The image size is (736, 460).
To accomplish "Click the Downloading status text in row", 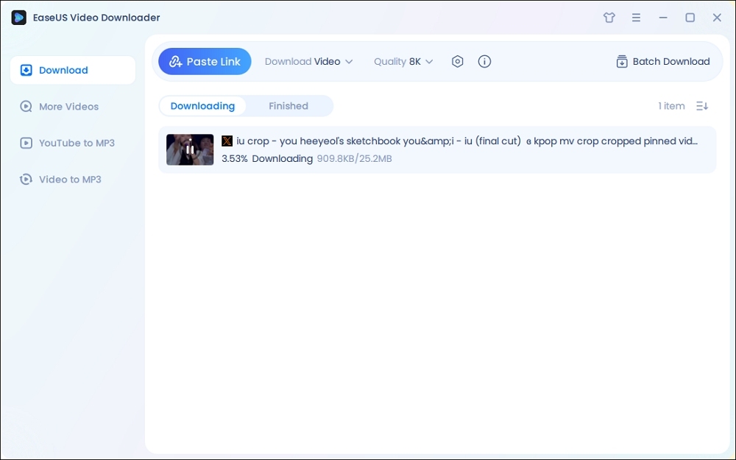I will click(x=282, y=159).
